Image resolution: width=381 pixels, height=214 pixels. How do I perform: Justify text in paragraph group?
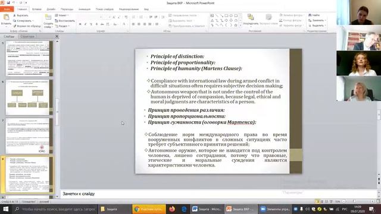tap(149, 24)
